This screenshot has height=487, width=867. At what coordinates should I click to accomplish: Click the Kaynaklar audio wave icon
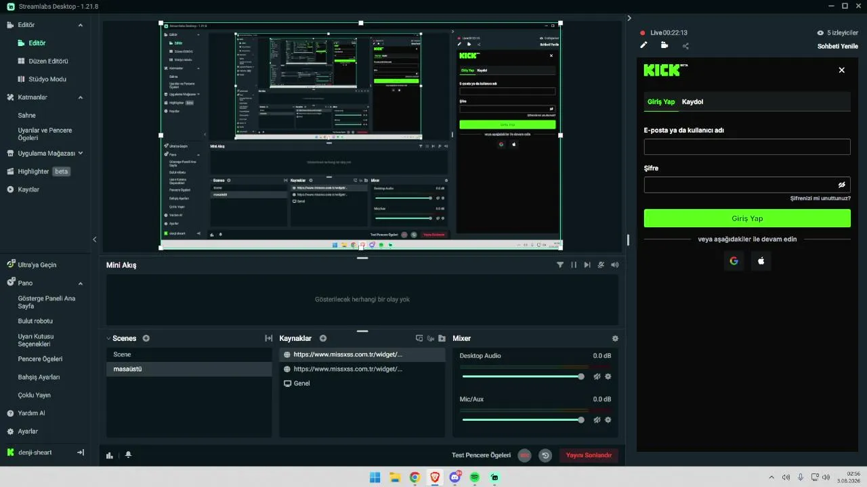click(431, 338)
